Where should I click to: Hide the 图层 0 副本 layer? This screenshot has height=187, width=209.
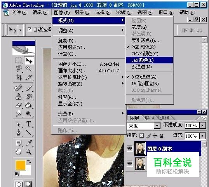pos(130,148)
